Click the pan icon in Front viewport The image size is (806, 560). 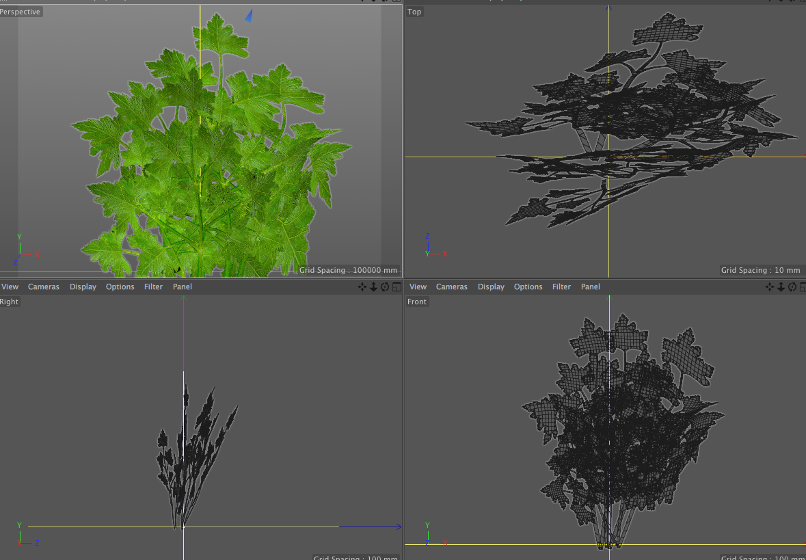tap(770, 287)
